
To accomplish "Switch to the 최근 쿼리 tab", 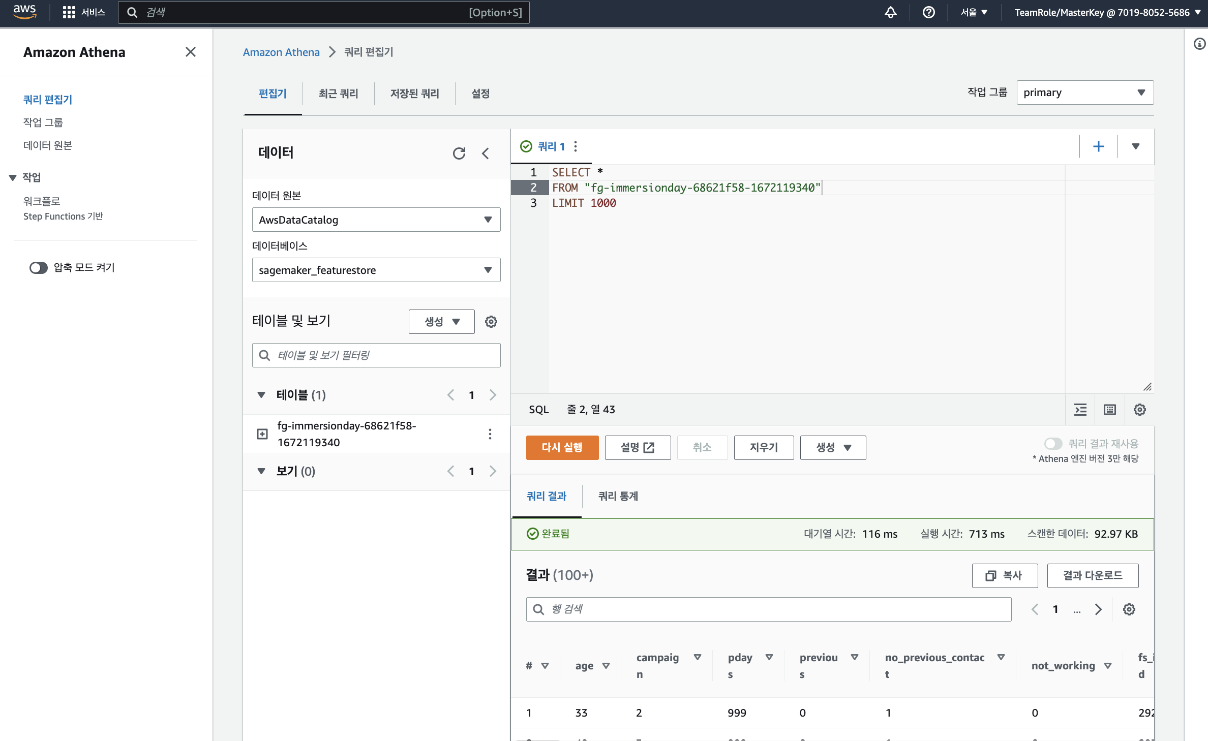I will point(338,94).
